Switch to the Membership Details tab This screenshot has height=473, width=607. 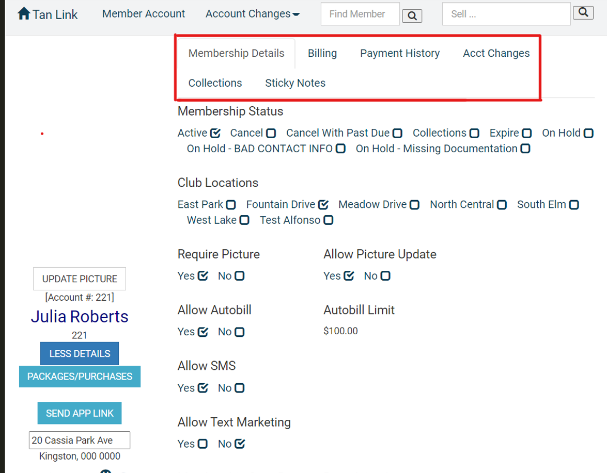[236, 53]
